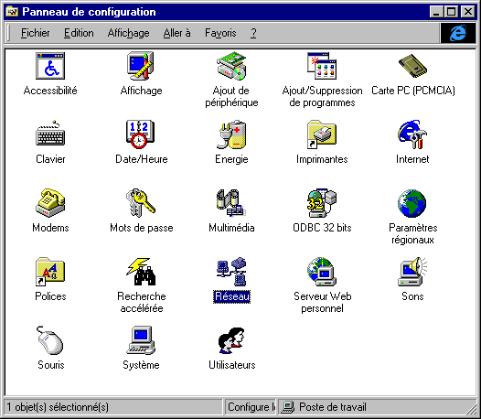Select the Accessibilité wheelchair icon
This screenshot has width=481, height=419.
pos(50,66)
